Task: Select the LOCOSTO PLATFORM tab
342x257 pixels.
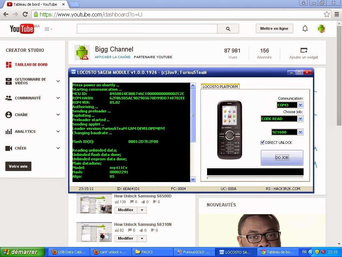Action: coord(220,87)
